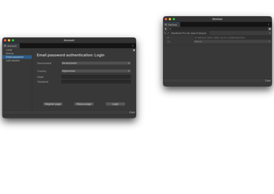The image size is (274, 194).
Task: Maximize the Devices window with the green button
Action: coord(174,19)
